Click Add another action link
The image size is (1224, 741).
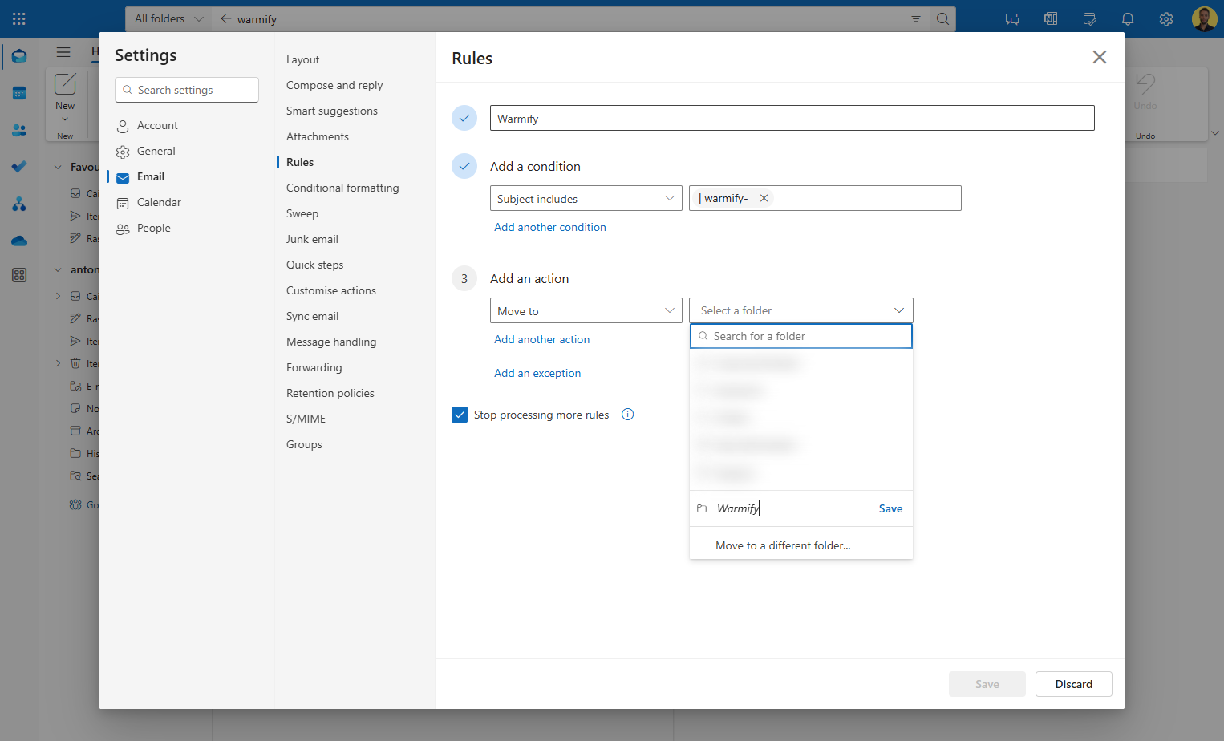point(542,339)
